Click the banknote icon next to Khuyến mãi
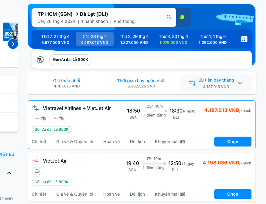This screenshot has width=266, height=204. point(182,141)
